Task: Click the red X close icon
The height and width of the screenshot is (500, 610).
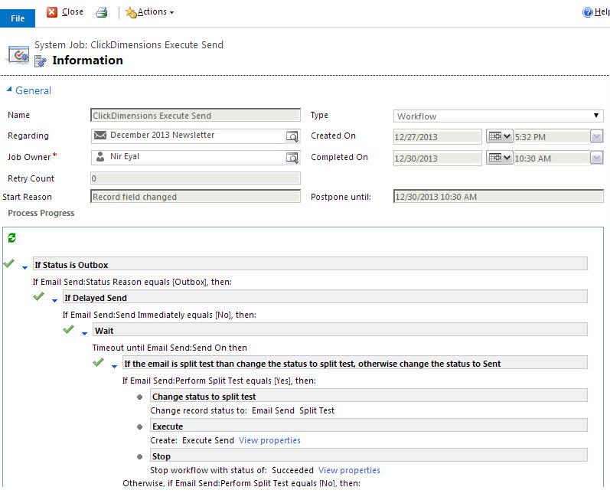Action: tap(52, 12)
